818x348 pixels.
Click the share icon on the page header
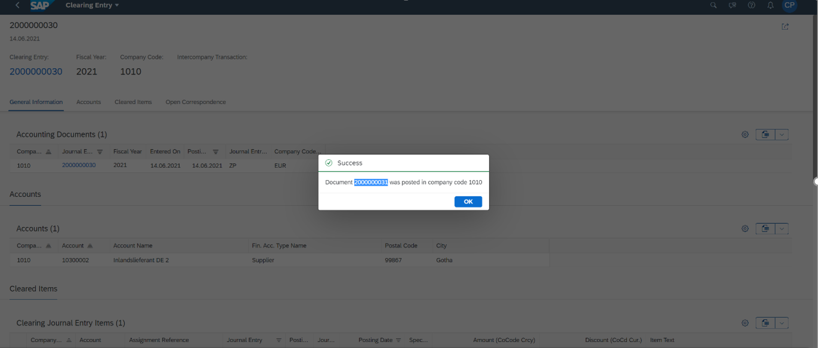pos(785,26)
